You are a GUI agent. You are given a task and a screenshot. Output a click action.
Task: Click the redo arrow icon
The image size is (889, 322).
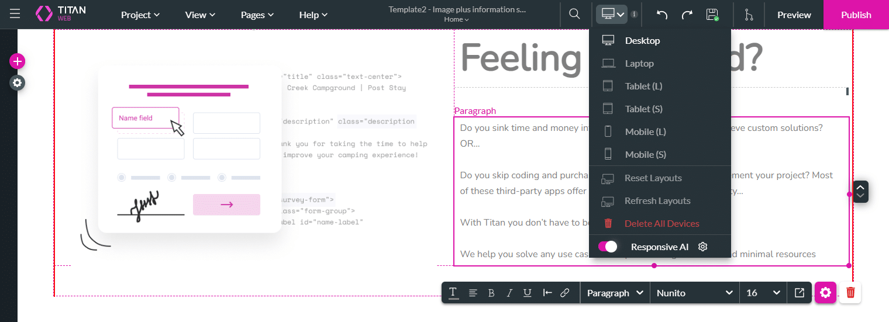(x=687, y=15)
